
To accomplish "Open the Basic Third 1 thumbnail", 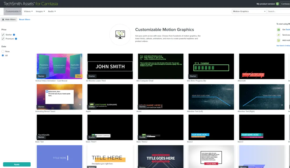I will [110, 127].
